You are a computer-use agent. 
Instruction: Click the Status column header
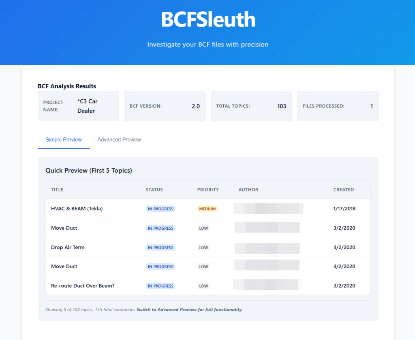pyautogui.click(x=154, y=190)
